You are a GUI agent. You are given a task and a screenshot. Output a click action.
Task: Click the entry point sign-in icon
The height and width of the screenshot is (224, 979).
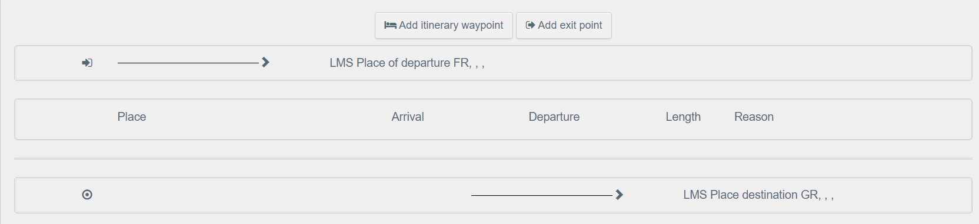(x=87, y=63)
